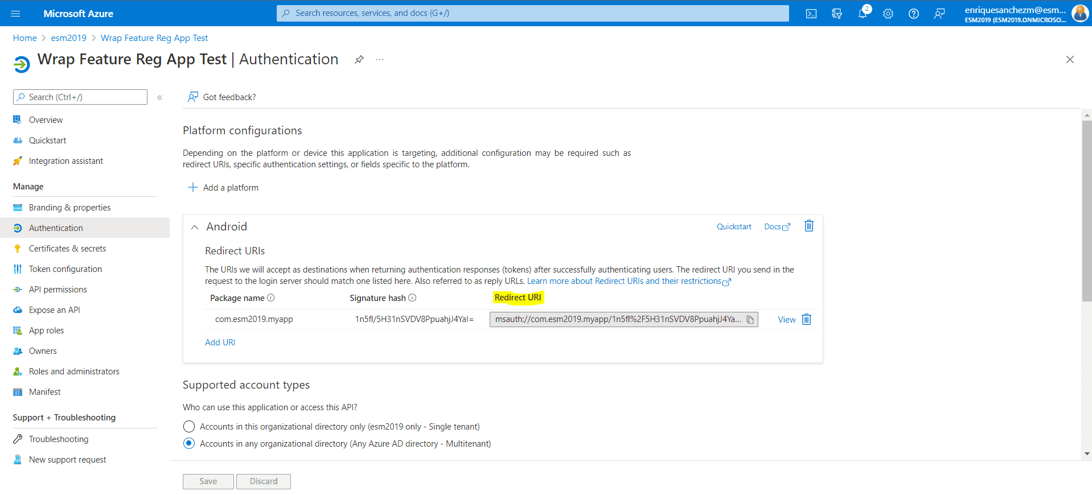Delete the Android platform configuration
The image size is (1092, 495).
coord(809,226)
